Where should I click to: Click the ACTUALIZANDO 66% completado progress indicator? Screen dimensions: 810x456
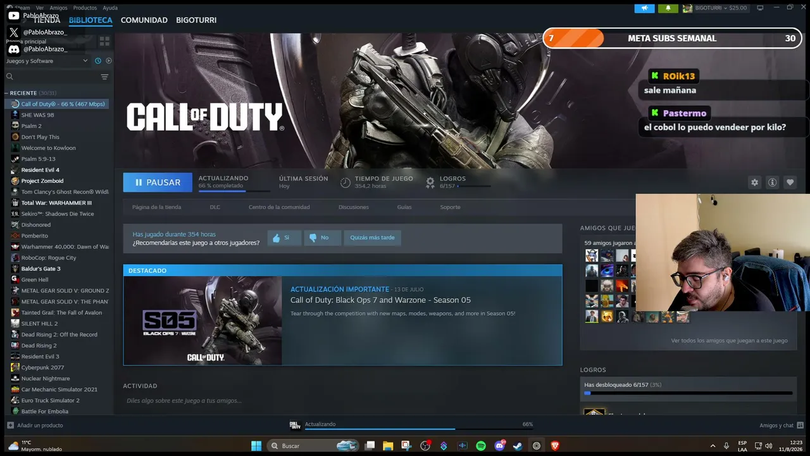click(x=235, y=182)
